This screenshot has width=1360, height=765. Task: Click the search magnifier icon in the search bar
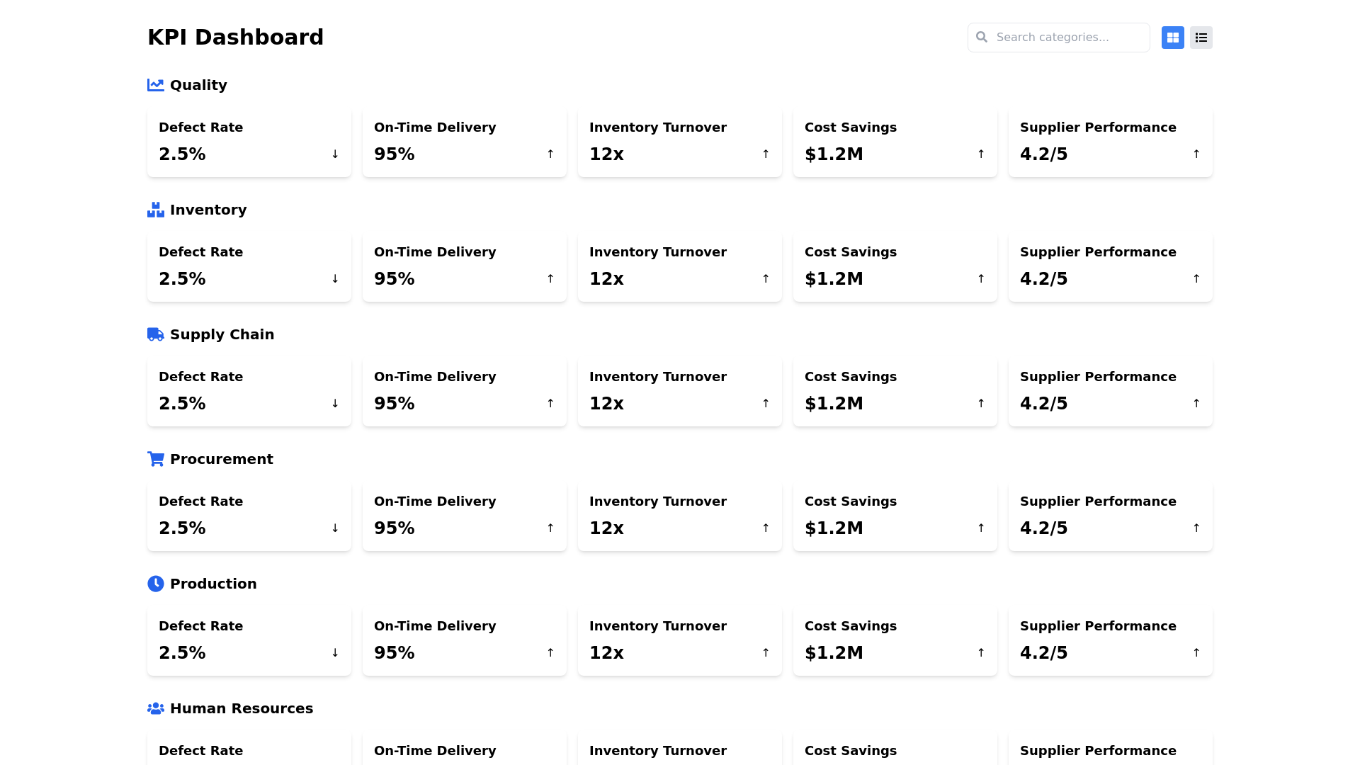982,37
